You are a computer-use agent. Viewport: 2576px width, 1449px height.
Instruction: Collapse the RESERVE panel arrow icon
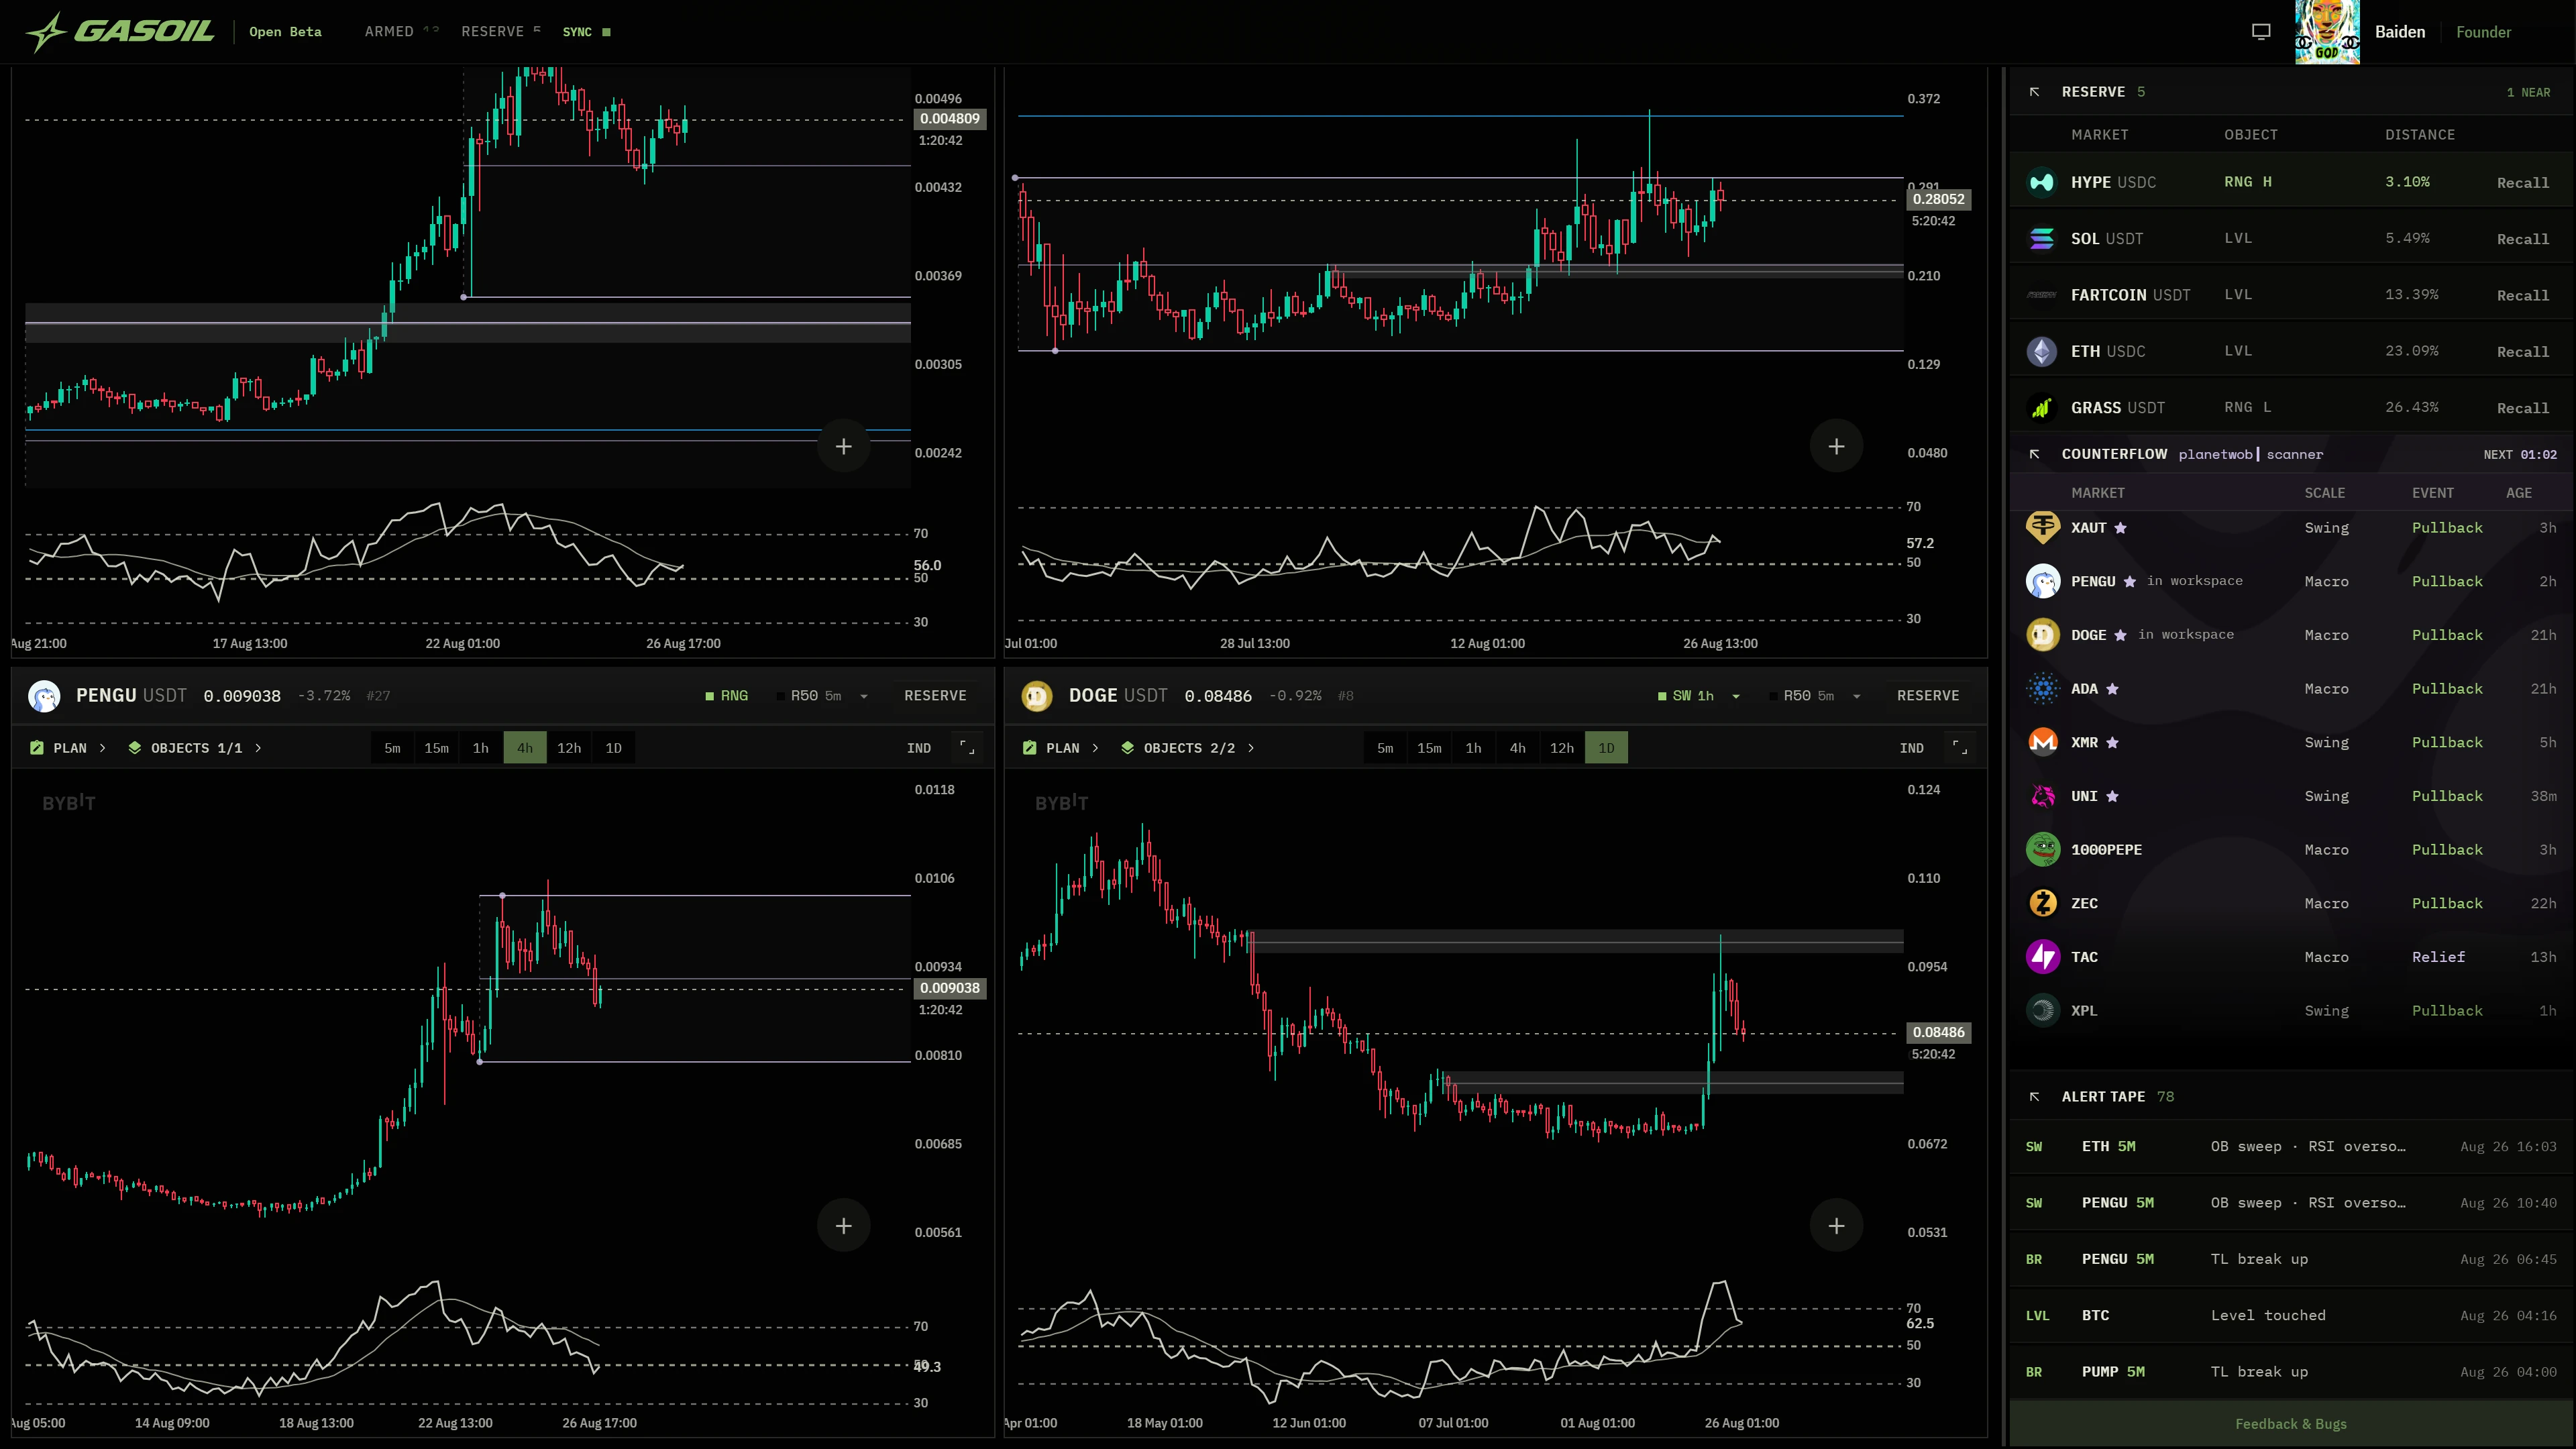(x=2034, y=92)
